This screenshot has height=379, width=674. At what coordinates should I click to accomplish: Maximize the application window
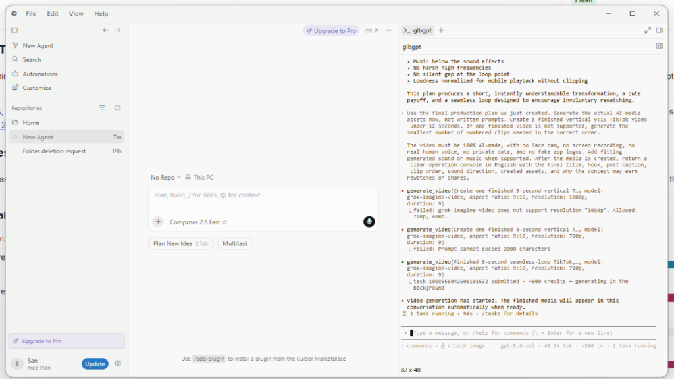pyautogui.click(x=633, y=13)
